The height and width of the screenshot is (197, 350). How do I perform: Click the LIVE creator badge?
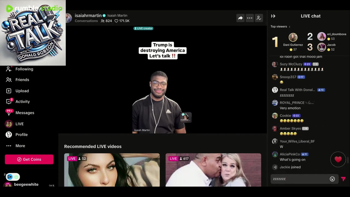coord(143,28)
